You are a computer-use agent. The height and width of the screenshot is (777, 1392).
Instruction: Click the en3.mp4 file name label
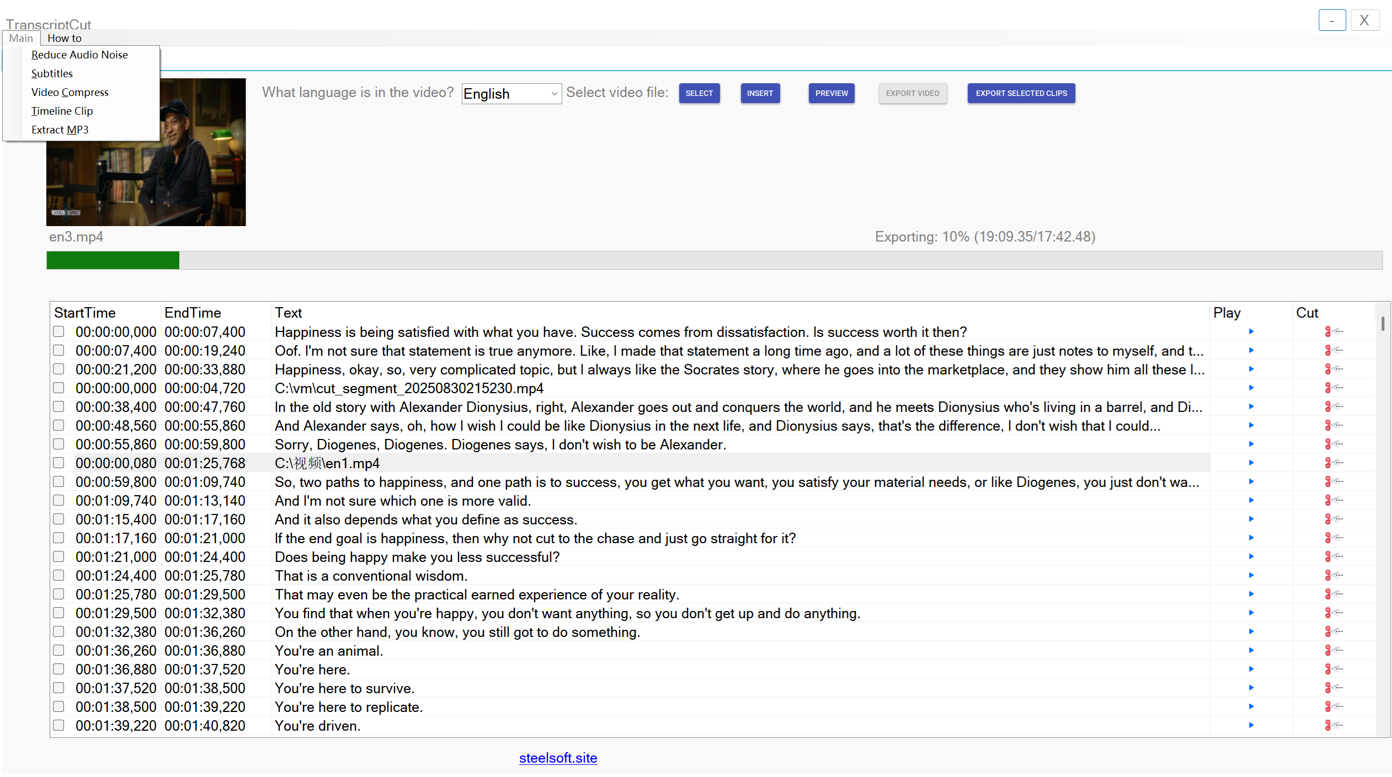(x=76, y=237)
